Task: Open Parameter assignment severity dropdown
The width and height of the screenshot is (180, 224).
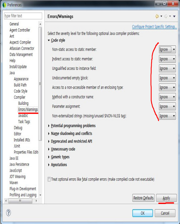Action: click(x=167, y=107)
